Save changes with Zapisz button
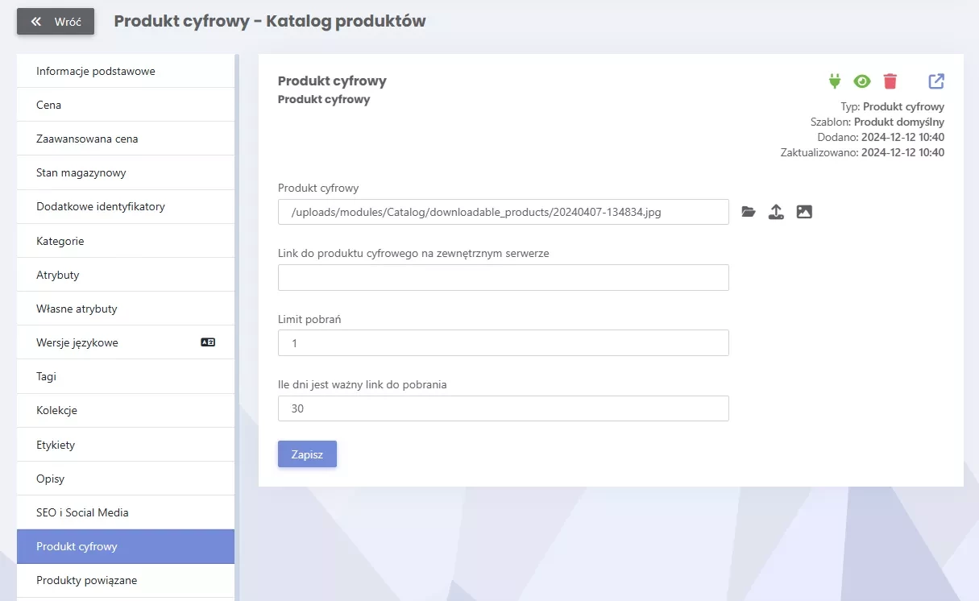The image size is (979, 601). click(x=307, y=454)
